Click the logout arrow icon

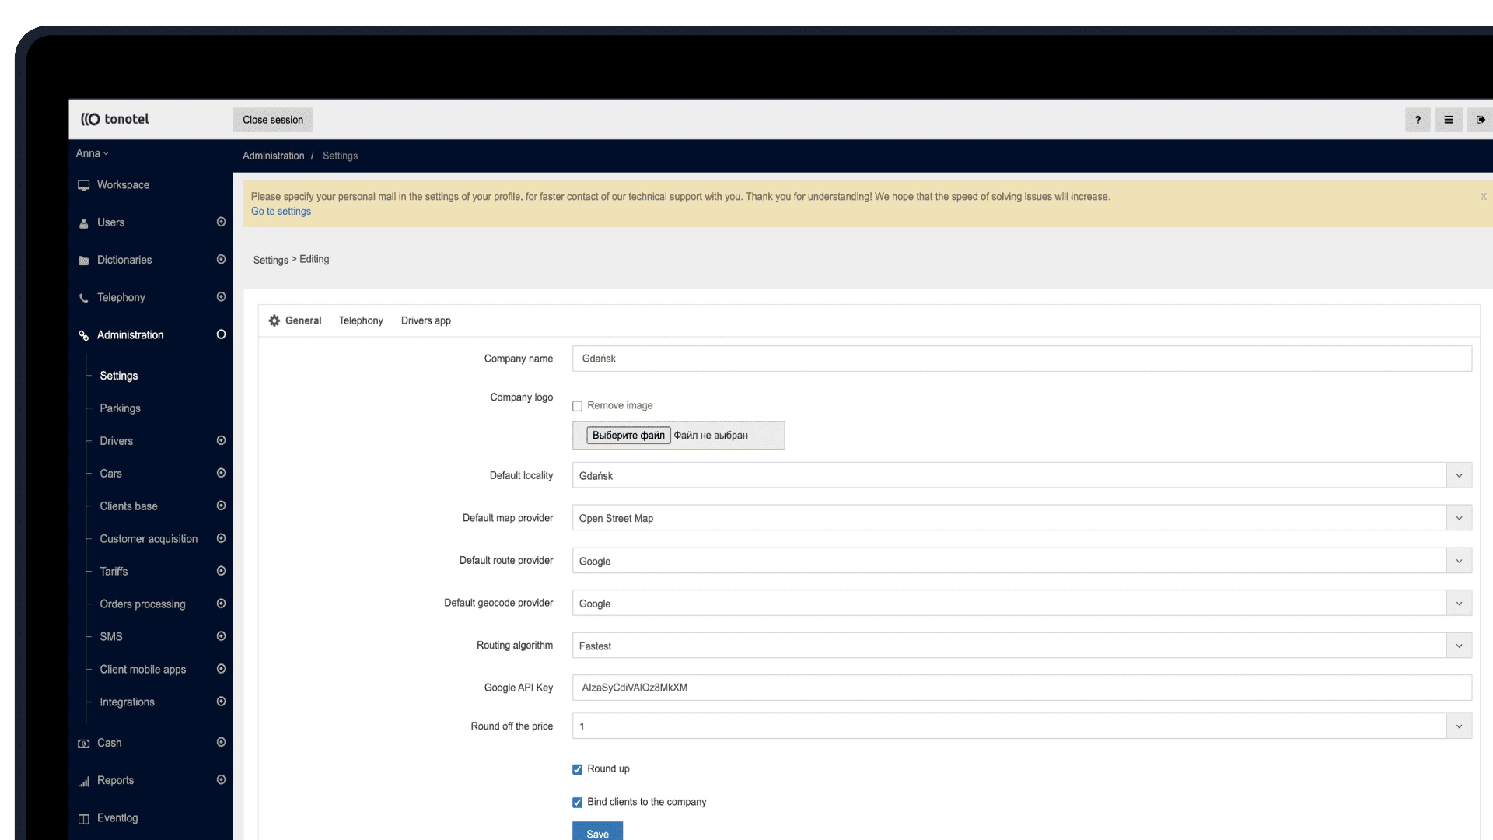[1480, 120]
